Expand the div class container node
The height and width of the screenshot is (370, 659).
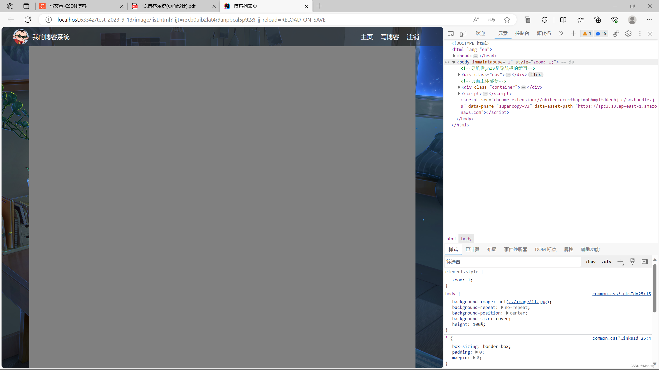pos(459,87)
